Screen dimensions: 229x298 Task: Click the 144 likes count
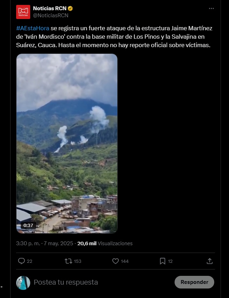coord(125,261)
